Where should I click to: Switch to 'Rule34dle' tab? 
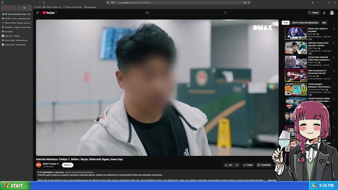(16, 27)
